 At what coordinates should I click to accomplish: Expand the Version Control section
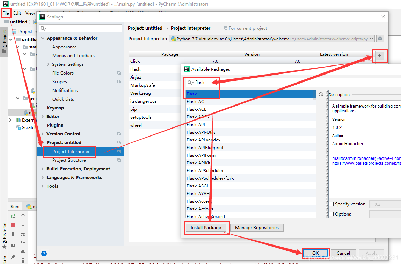(x=43, y=134)
